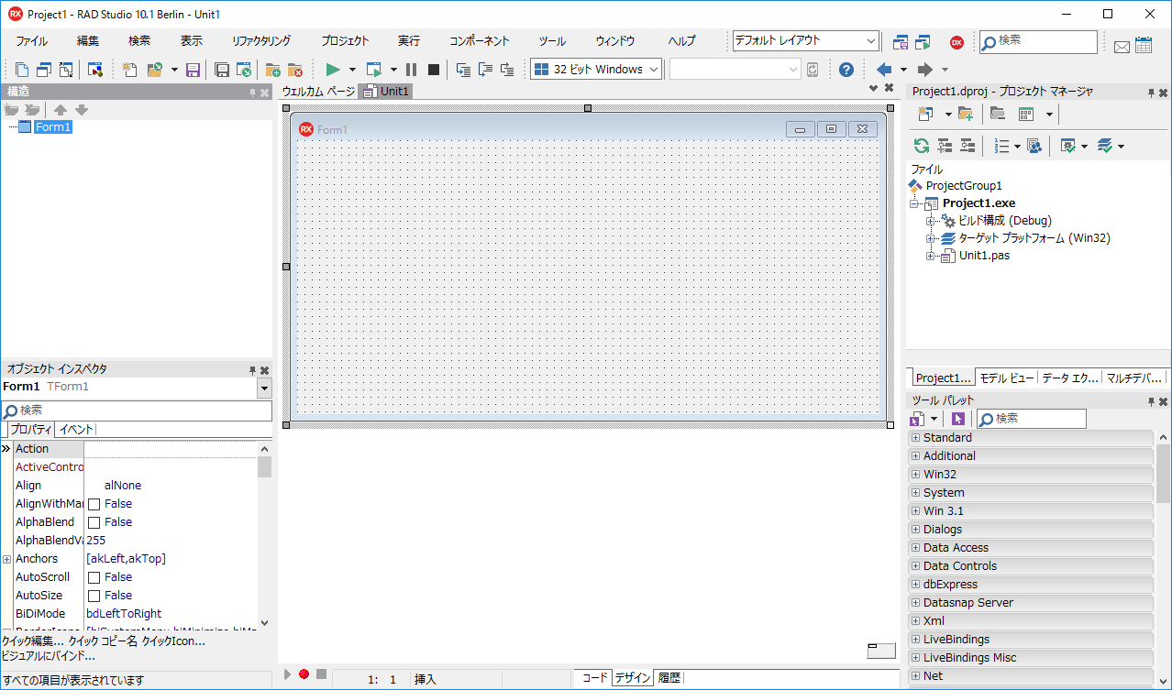Select Form1 in the structure tree

coord(53,127)
